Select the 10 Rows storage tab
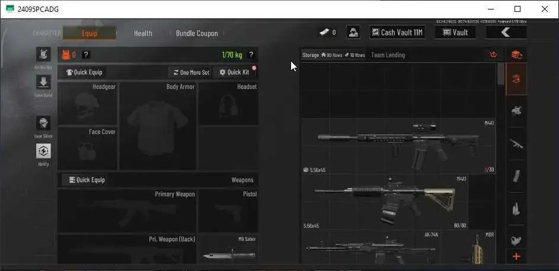This screenshot has height=271, width=559. coord(354,55)
